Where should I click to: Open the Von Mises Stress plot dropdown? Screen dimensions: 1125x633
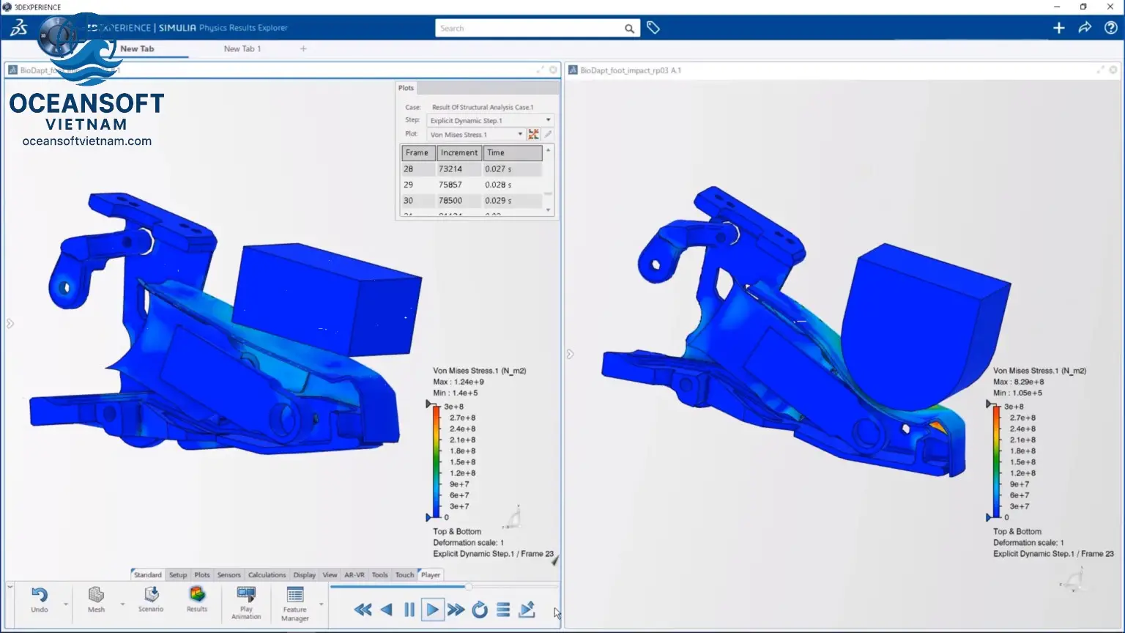(520, 134)
